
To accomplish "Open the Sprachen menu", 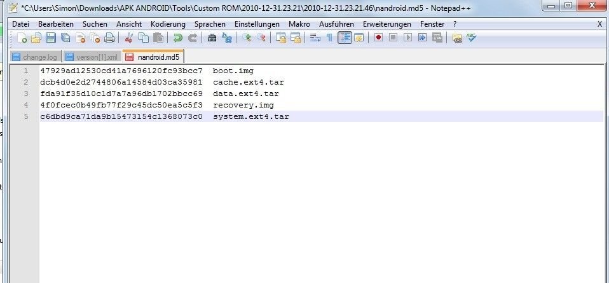I will (210, 24).
